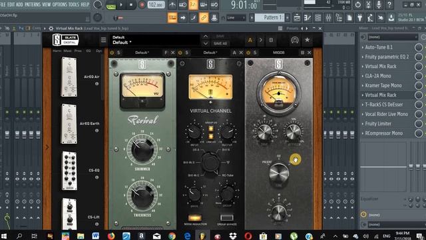The width and height of the screenshot is (426, 240).
Task: Open Slate Digital hamburger menu
Action: [104, 40]
